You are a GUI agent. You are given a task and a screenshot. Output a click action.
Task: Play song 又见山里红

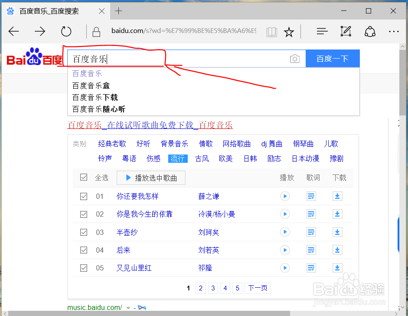(285, 268)
